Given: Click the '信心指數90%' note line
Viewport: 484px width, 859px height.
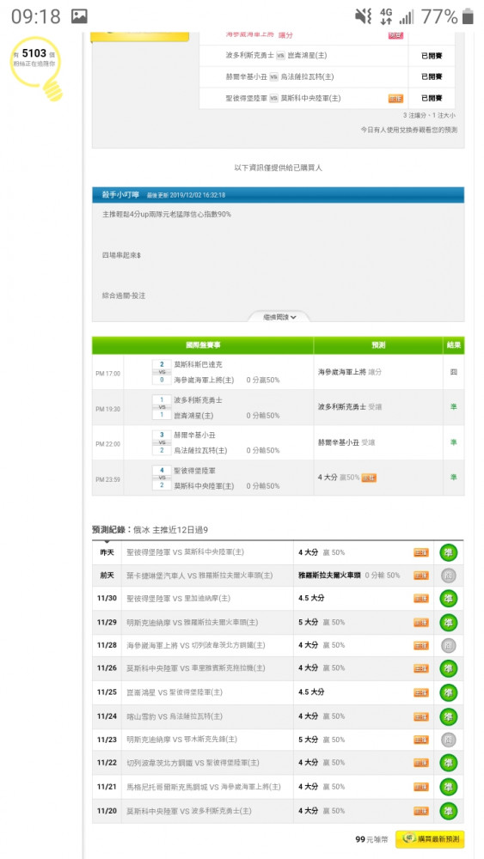Looking at the screenshot, I should pos(167,214).
